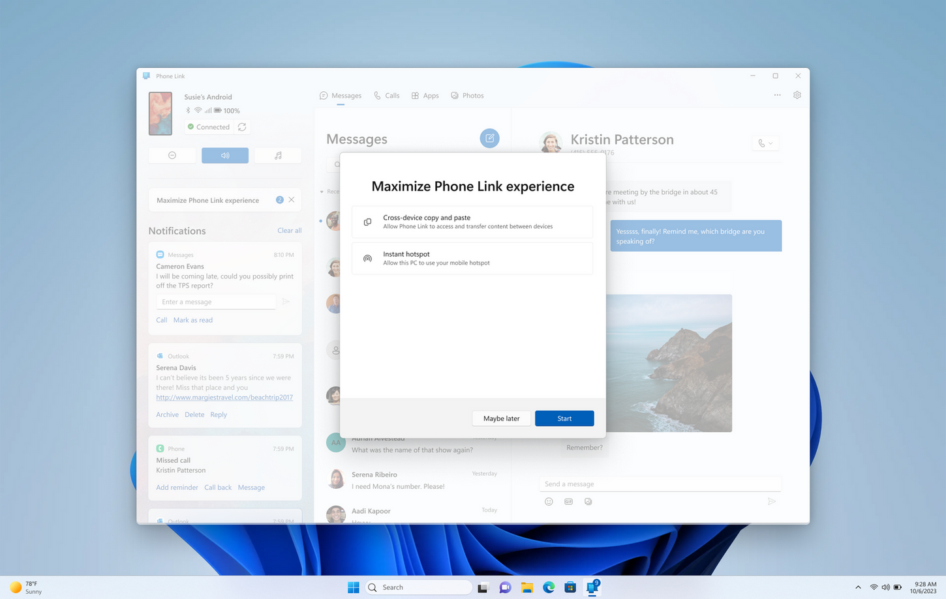946x599 pixels.
Task: Open the clock showing 9:28 AM
Action: click(924, 587)
